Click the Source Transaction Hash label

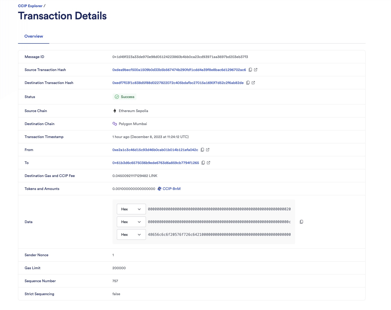[45, 70]
